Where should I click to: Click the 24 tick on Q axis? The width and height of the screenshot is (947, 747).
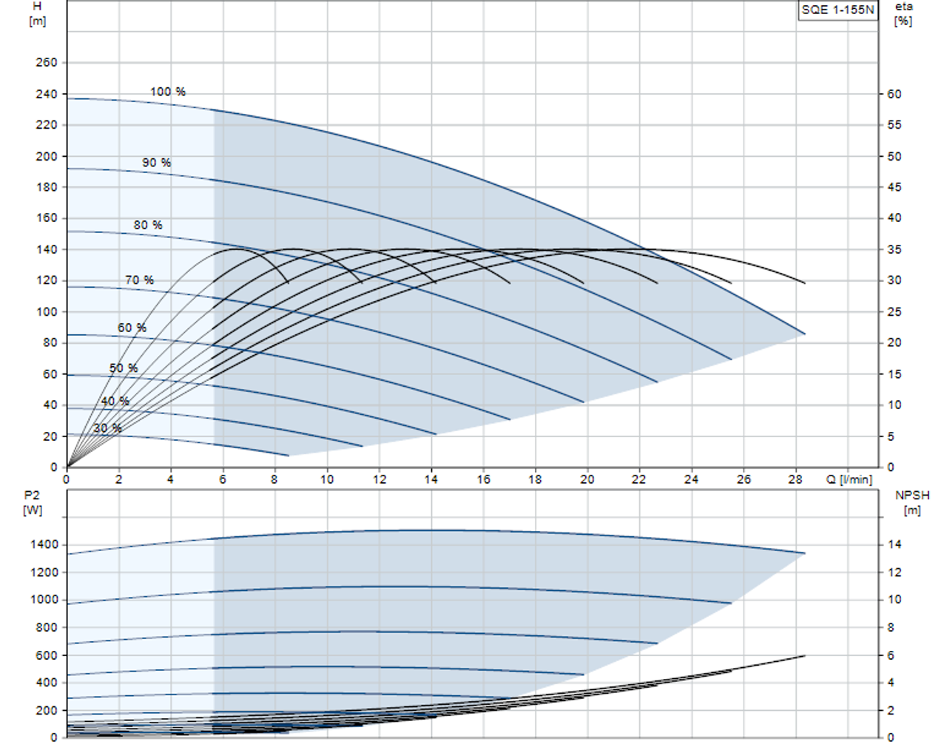(691, 479)
